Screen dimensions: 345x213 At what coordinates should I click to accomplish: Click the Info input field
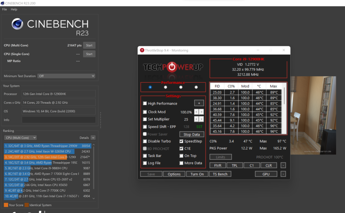click(x=59, y=120)
